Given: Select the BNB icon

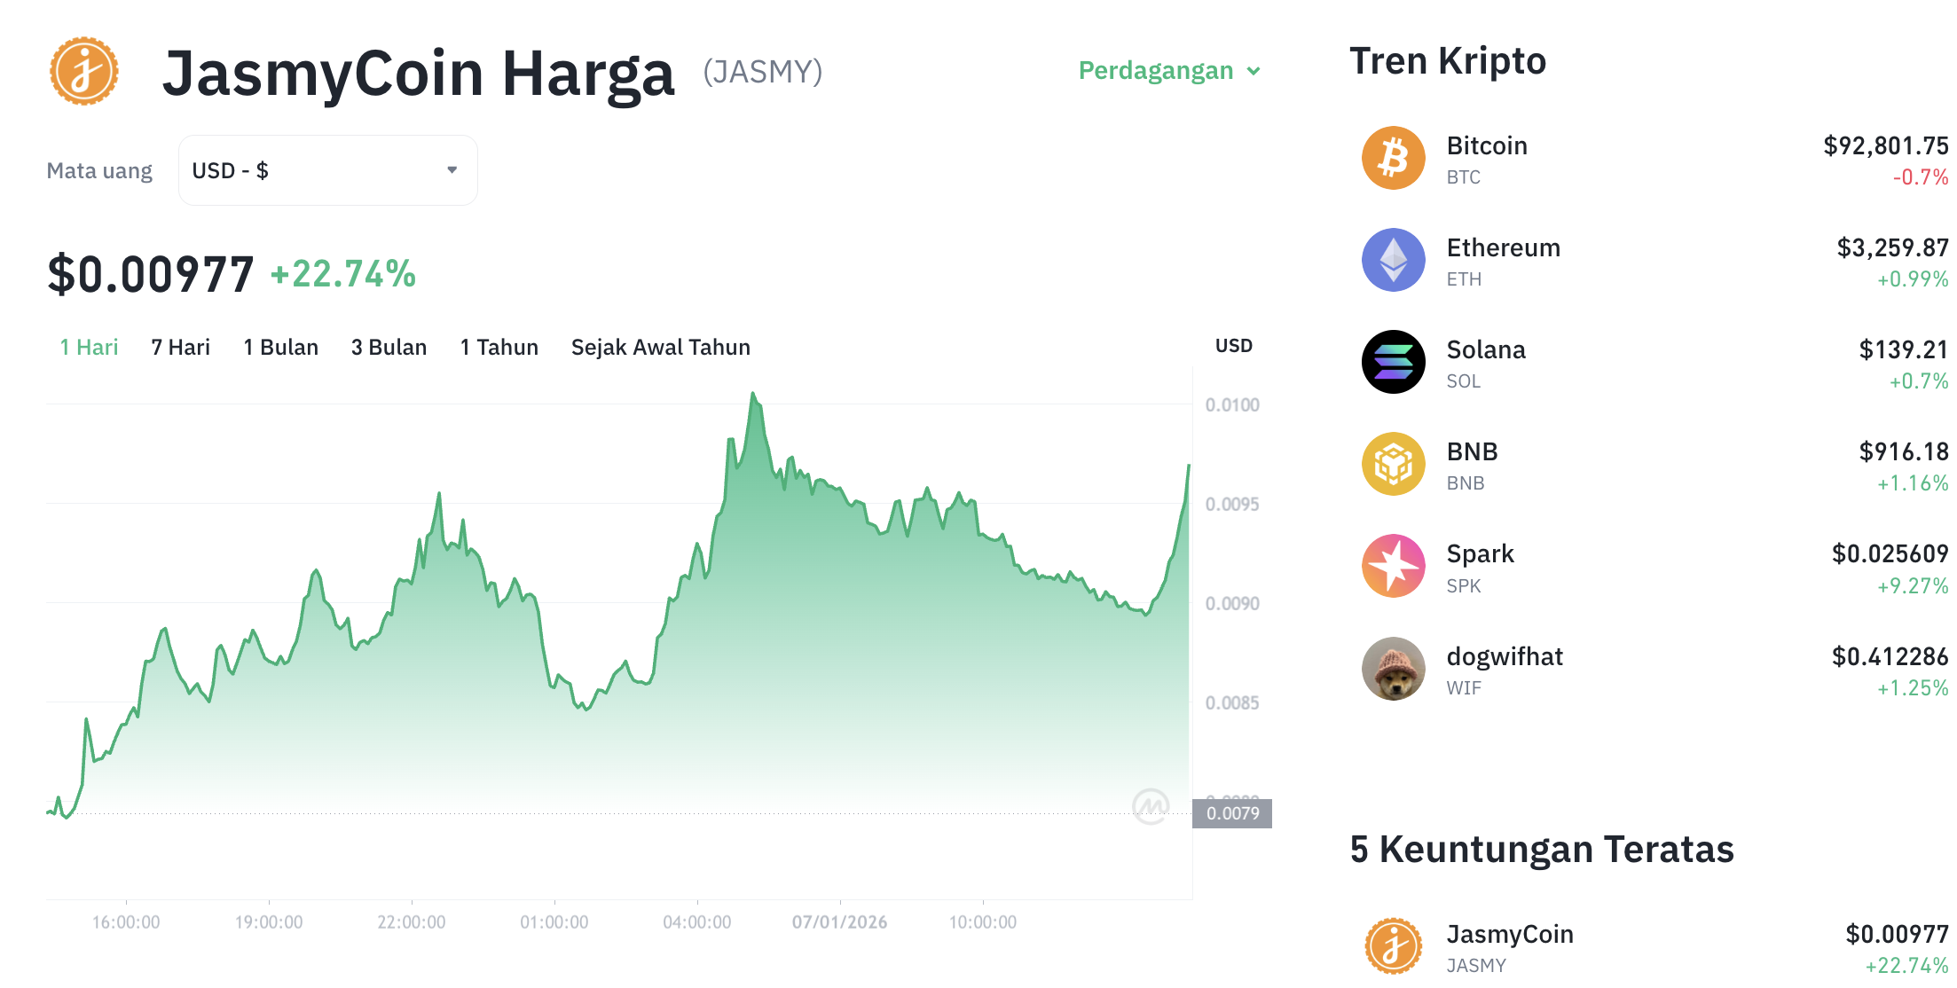Looking at the screenshot, I should [x=1393, y=463].
